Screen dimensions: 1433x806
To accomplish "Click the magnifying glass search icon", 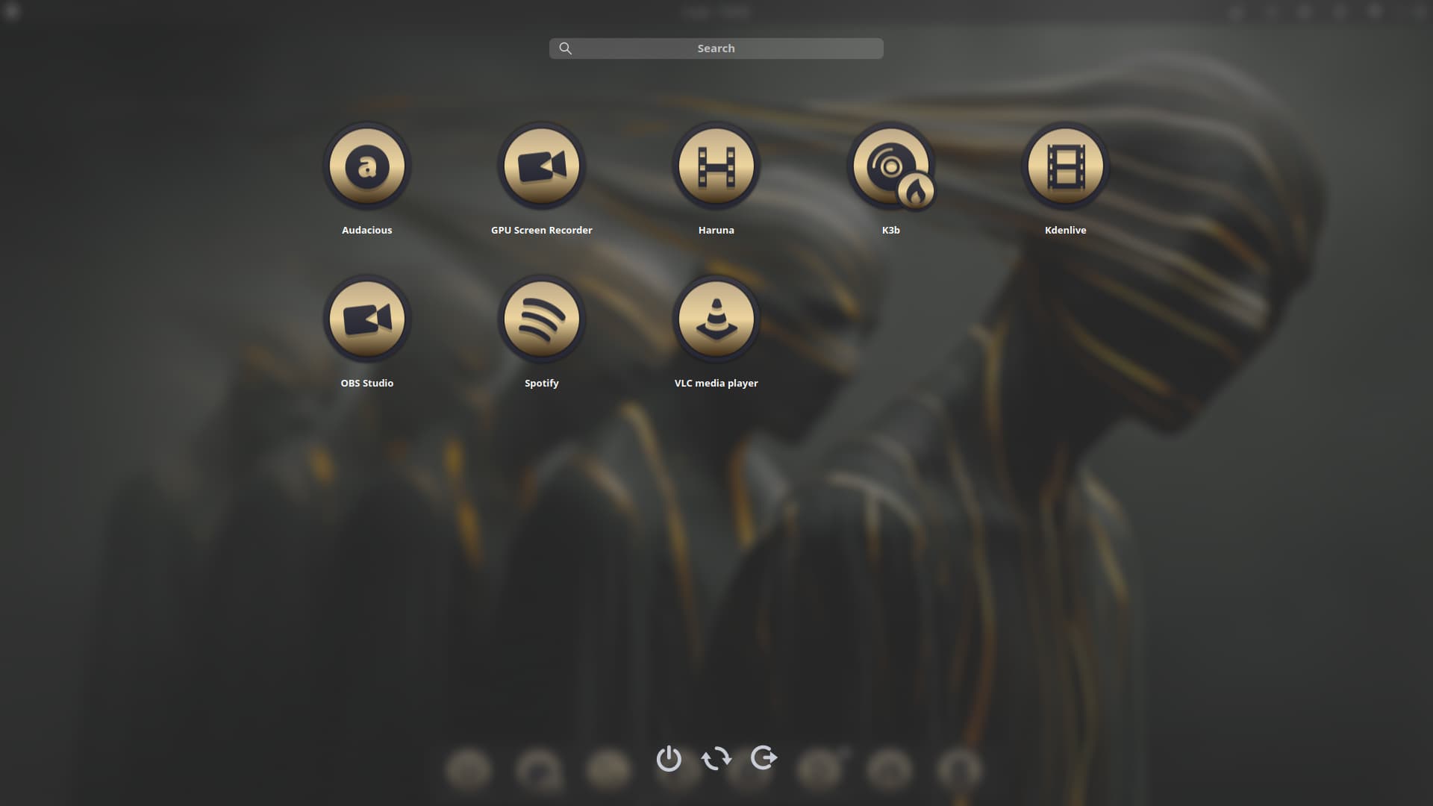I will pyautogui.click(x=566, y=49).
